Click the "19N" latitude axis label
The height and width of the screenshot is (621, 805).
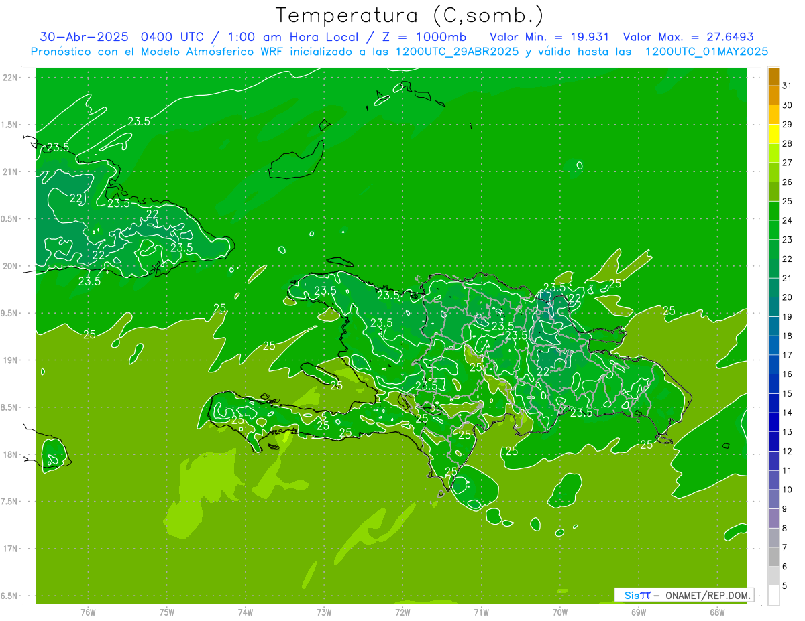click(11, 360)
